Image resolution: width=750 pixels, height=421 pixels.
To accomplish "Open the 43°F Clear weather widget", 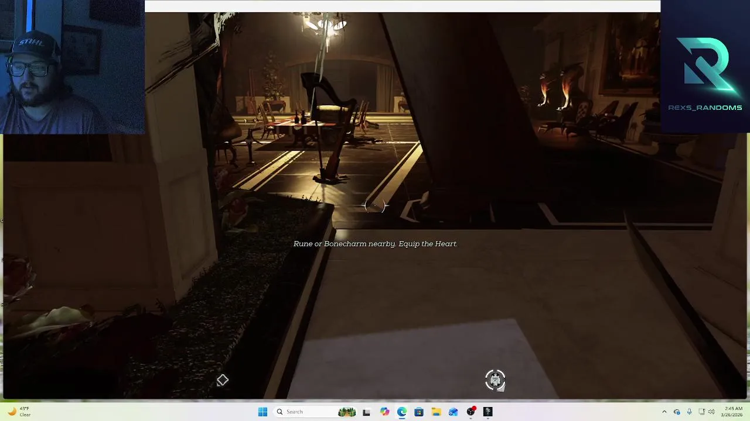I will pyautogui.click(x=19, y=412).
